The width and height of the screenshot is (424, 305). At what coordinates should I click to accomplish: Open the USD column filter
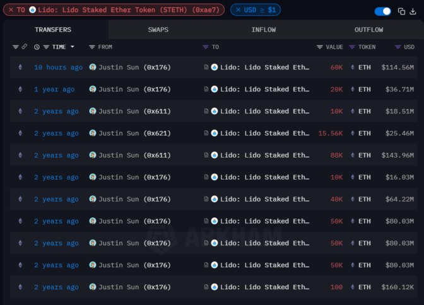pyautogui.click(x=397, y=47)
